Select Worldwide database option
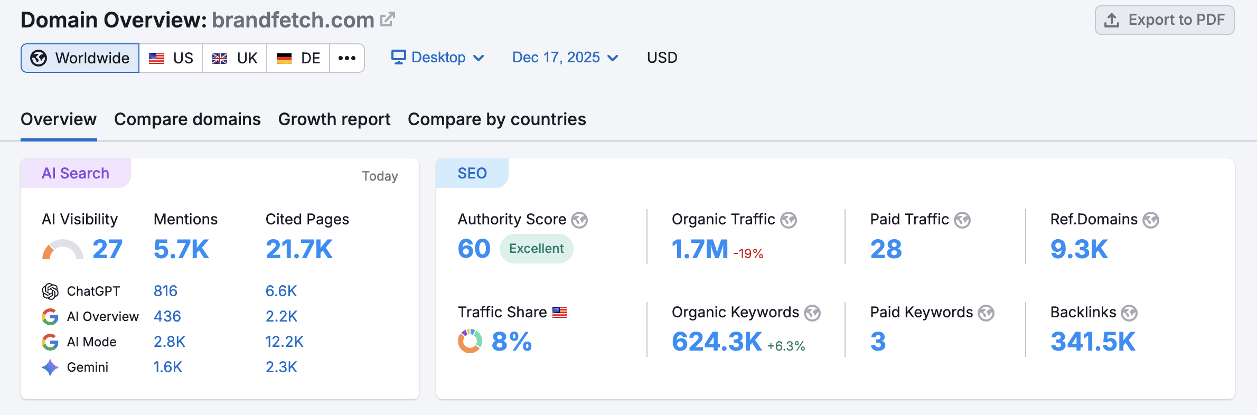Image resolution: width=1257 pixels, height=415 pixels. pos(80,58)
